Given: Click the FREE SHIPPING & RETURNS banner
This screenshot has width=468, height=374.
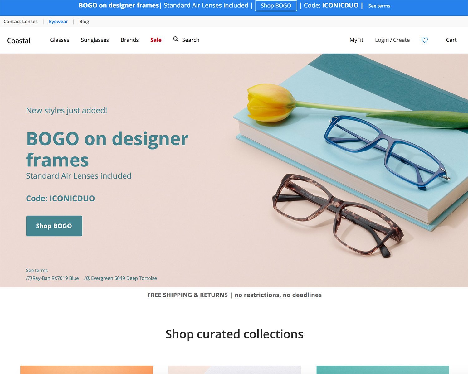Looking at the screenshot, I should [234, 295].
